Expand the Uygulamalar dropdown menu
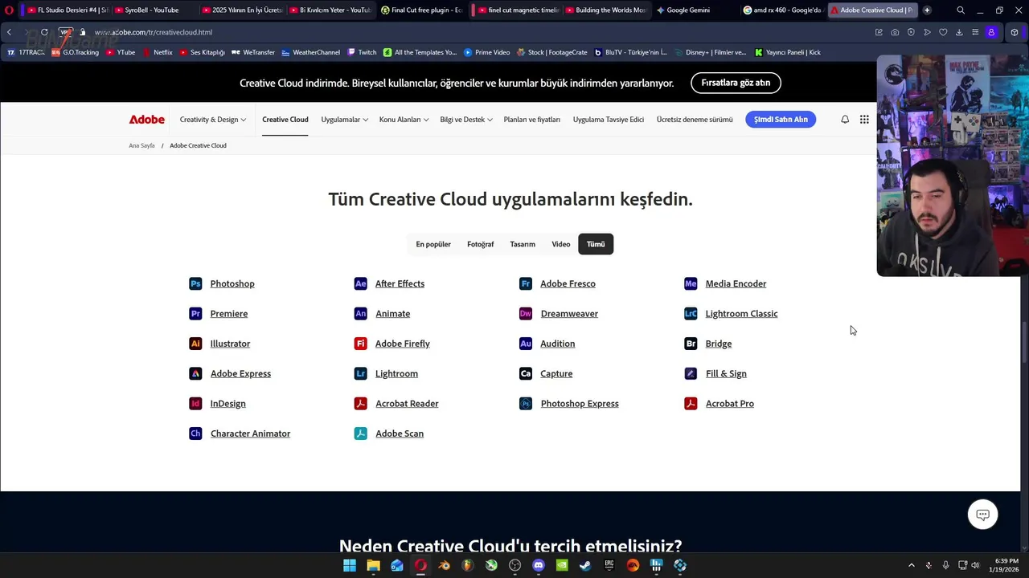 pos(345,120)
